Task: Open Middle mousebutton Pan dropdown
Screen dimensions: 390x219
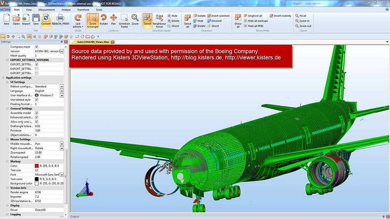Action: pyautogui.click(x=62, y=144)
